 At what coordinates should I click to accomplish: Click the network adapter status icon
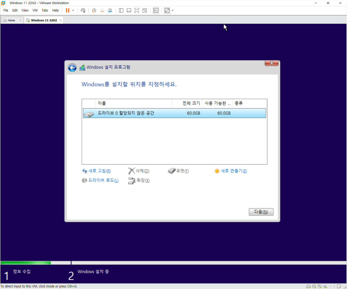[320, 286]
